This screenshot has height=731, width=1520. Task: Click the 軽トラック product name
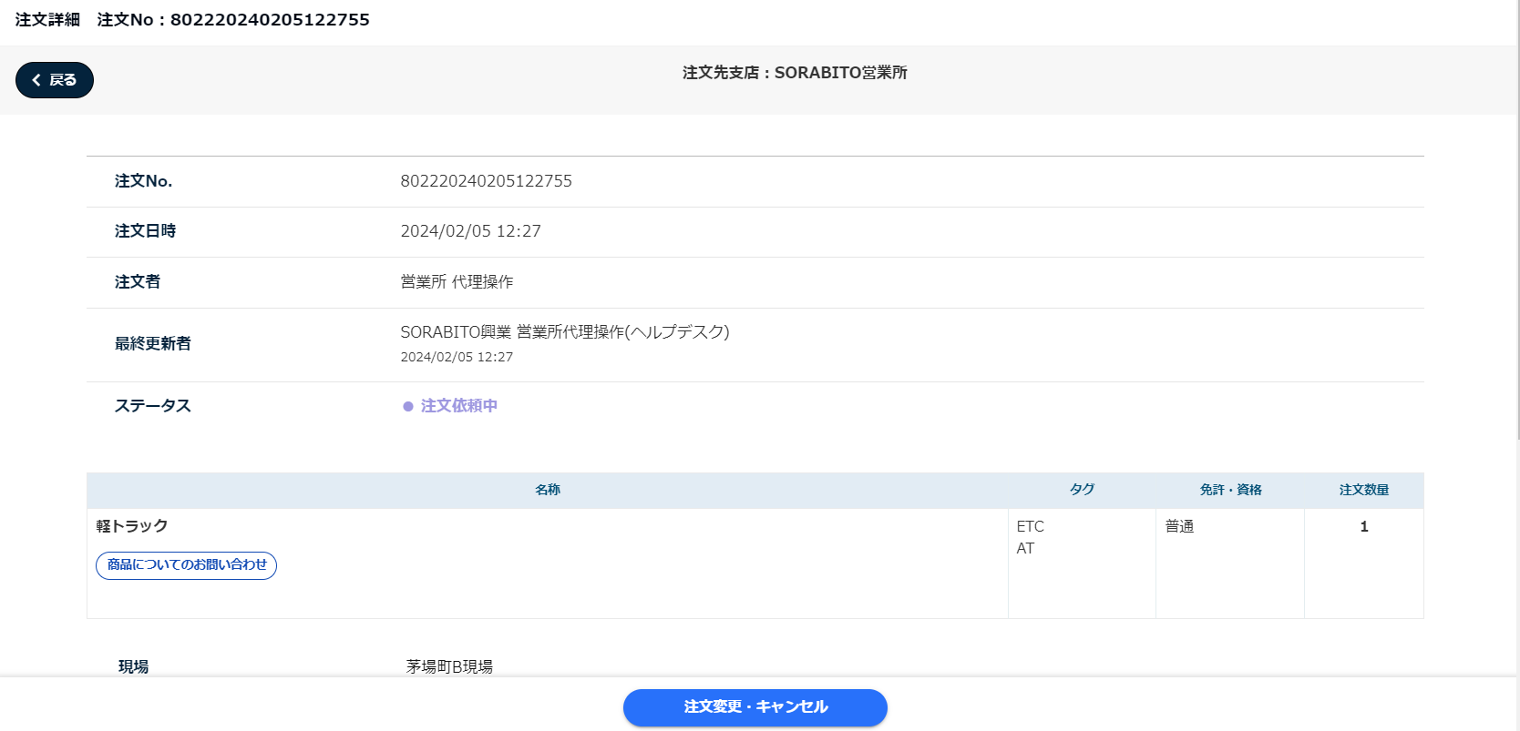click(x=132, y=526)
